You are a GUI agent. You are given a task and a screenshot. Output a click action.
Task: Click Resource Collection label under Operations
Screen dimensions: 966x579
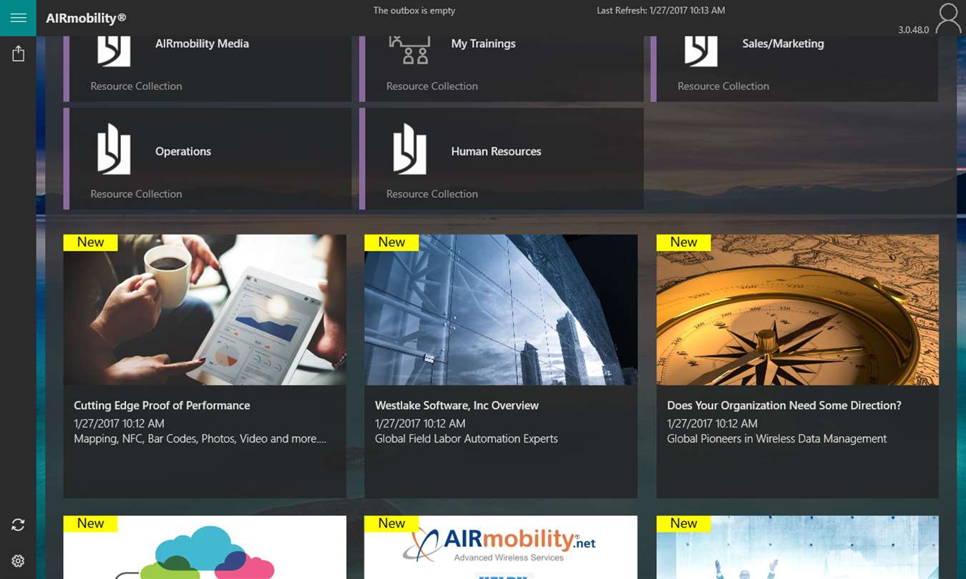(x=136, y=194)
